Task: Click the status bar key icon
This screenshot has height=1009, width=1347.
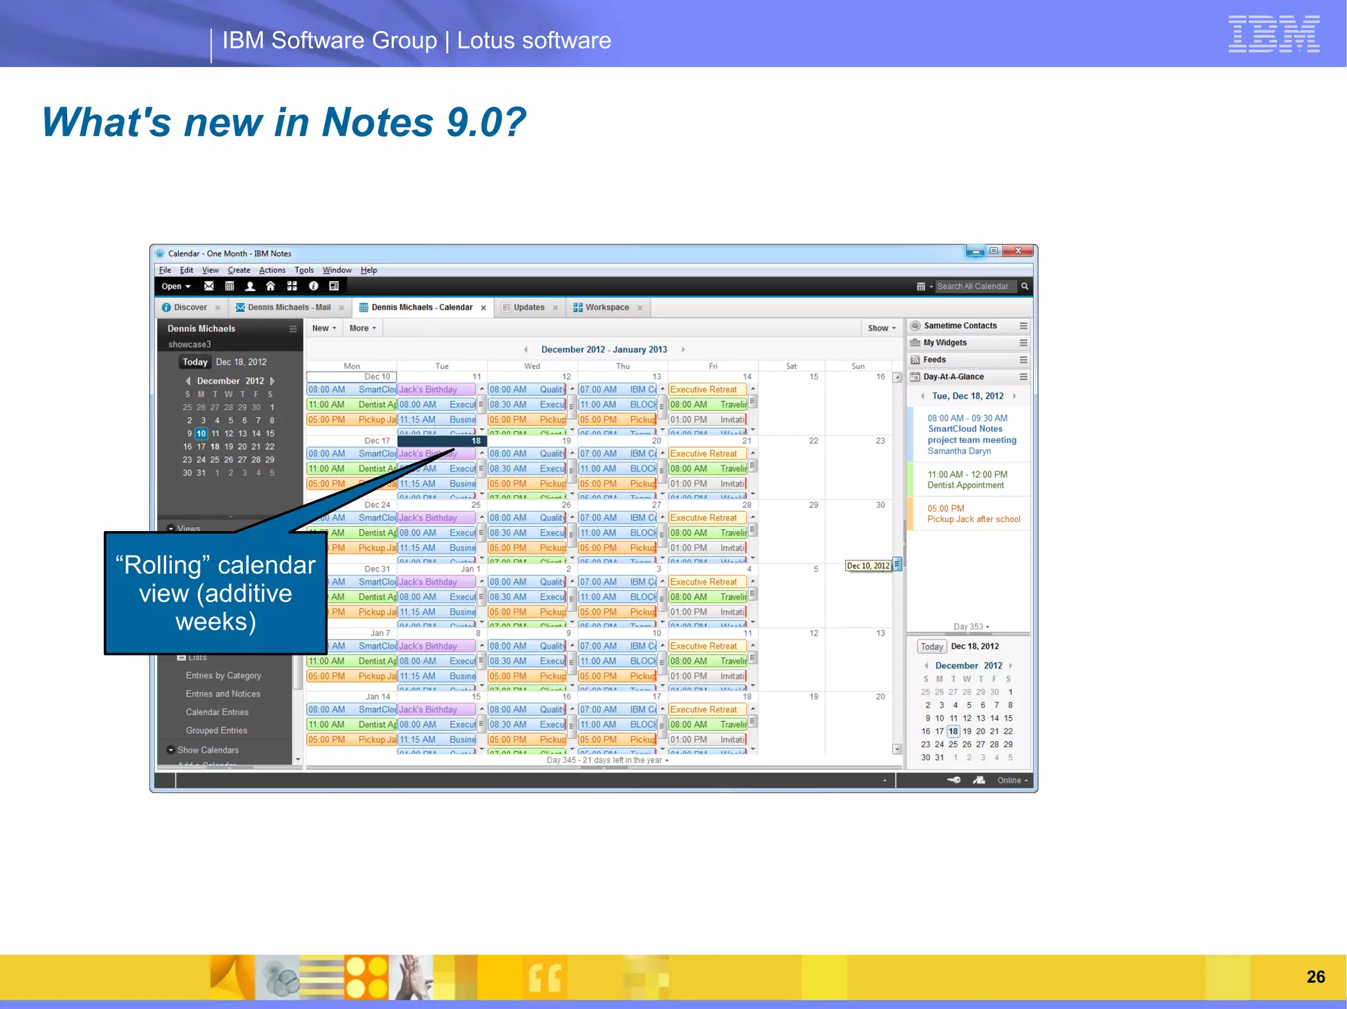Action: (954, 780)
